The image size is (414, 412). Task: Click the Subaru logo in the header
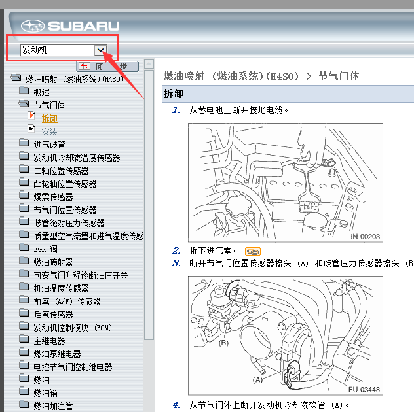click(70, 26)
